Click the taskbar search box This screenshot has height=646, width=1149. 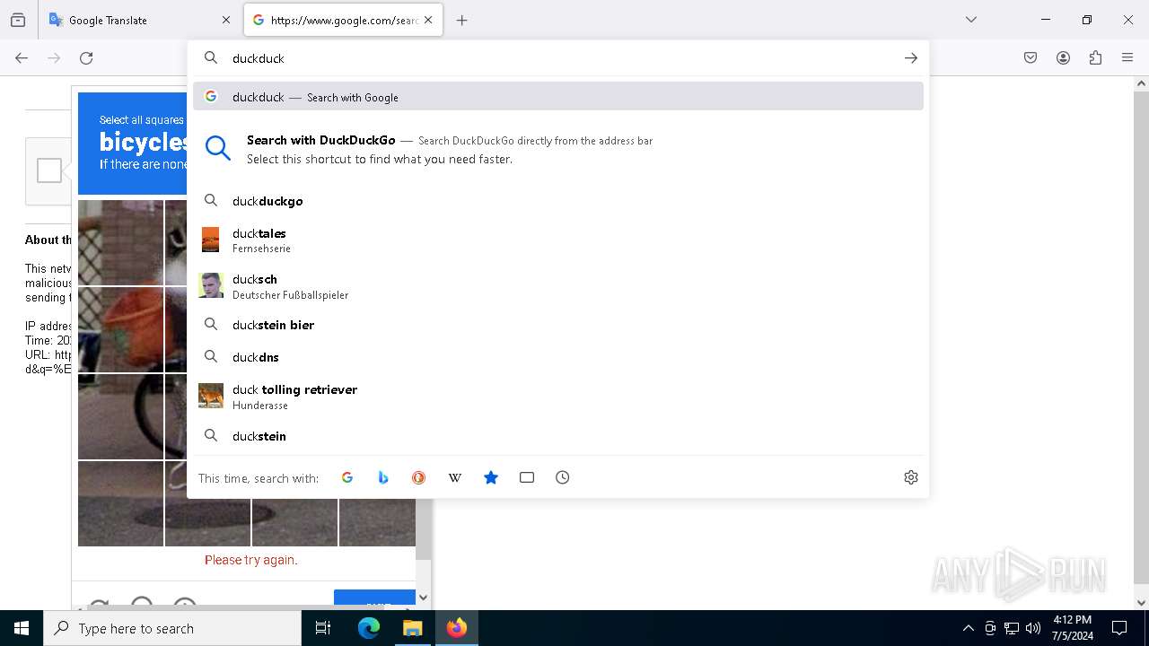(172, 628)
